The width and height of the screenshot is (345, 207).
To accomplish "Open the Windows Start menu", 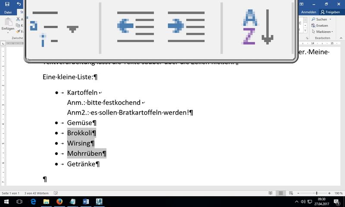I will click(6, 201).
